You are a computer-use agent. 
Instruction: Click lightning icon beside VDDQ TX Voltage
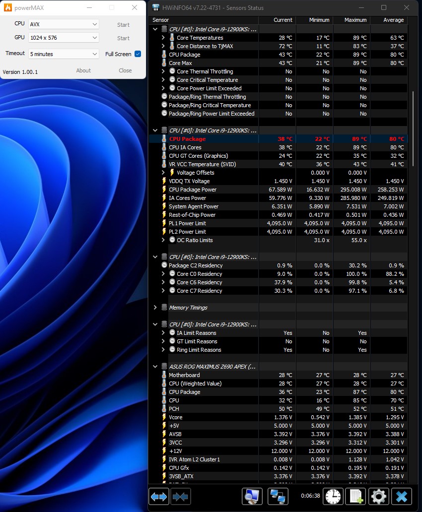pyautogui.click(x=164, y=181)
